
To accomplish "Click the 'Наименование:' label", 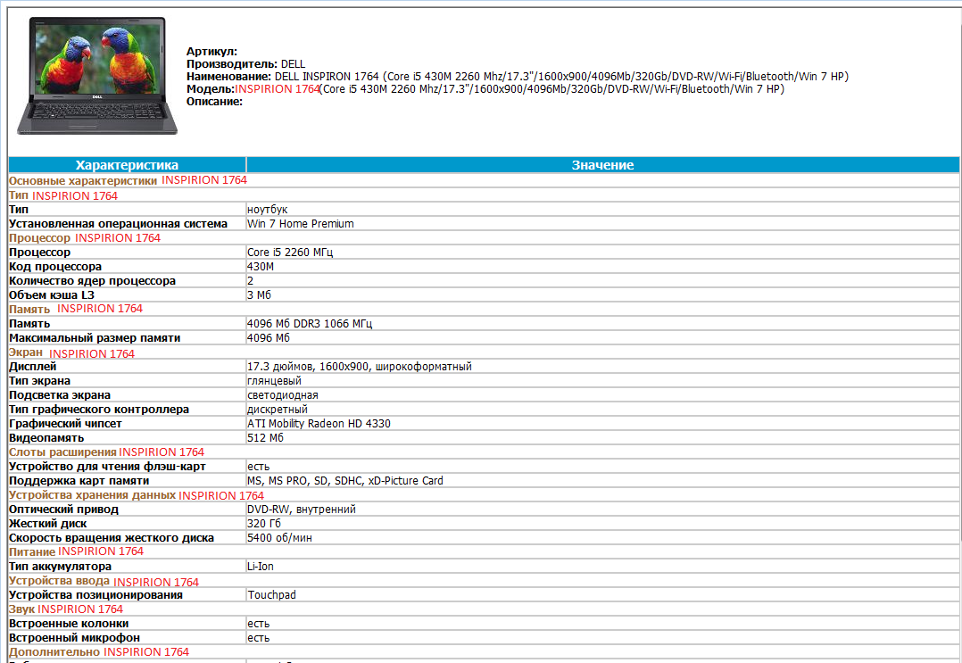I will pyautogui.click(x=228, y=77).
